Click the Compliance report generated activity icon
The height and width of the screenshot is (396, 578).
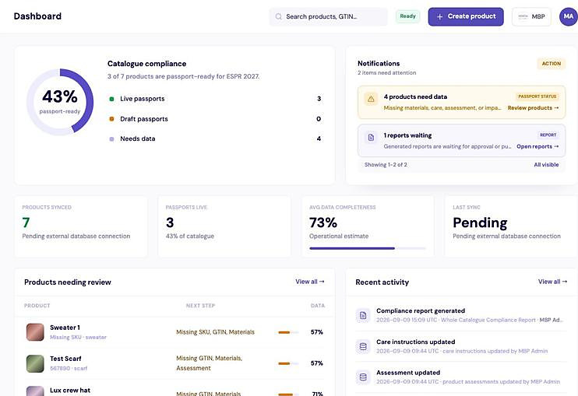pos(363,315)
